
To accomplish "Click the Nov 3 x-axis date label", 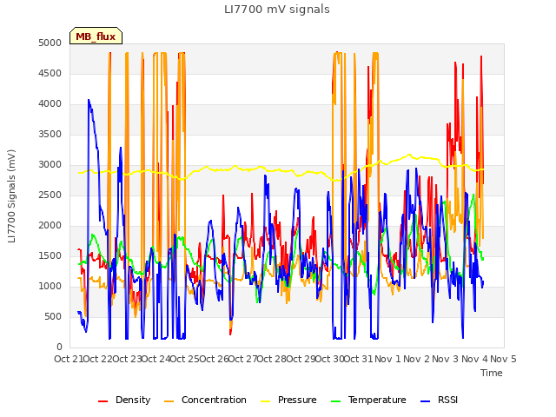I will (x=446, y=359).
